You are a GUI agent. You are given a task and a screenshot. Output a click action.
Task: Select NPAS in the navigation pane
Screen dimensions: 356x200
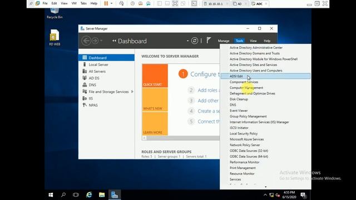click(x=106, y=105)
